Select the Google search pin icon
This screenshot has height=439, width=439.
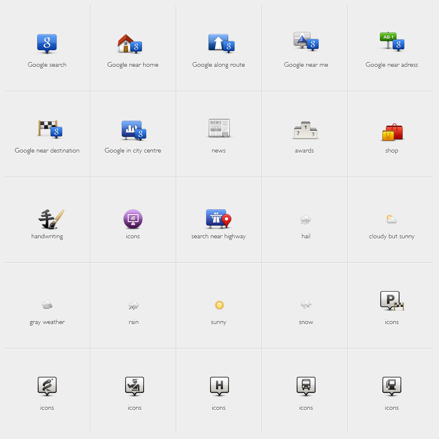point(47,43)
